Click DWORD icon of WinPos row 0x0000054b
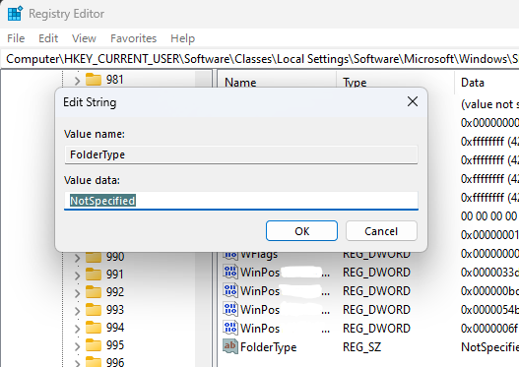 [230, 309]
